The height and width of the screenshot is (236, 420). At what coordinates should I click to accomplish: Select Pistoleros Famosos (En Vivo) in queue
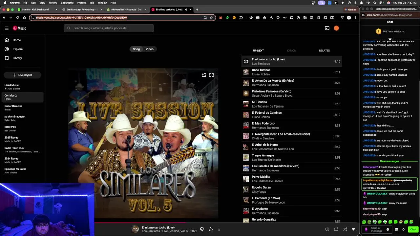[x=291, y=93]
